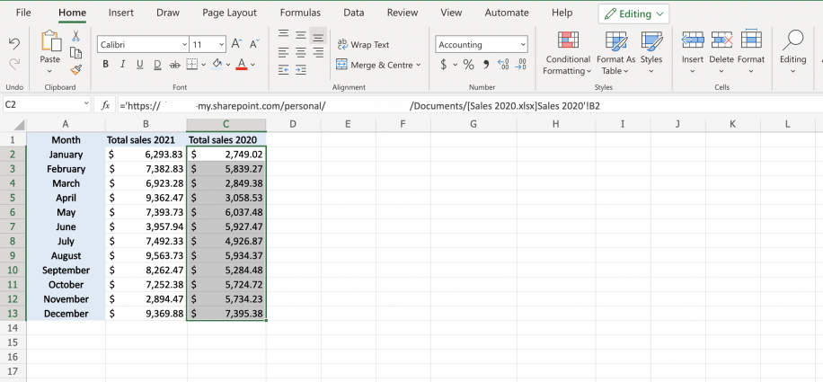Select cell containing 9,369.88
Screen dimensions: 823x382
(x=146, y=314)
